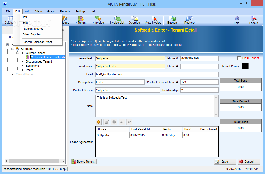This screenshot has height=174, width=265.
Task: Click the Cancel button
Action: pyautogui.click(x=249, y=162)
